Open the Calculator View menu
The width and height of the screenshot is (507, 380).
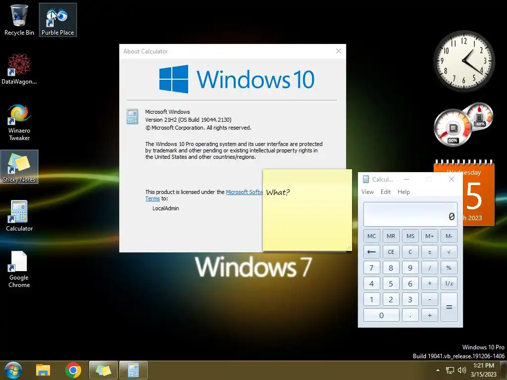pos(367,192)
